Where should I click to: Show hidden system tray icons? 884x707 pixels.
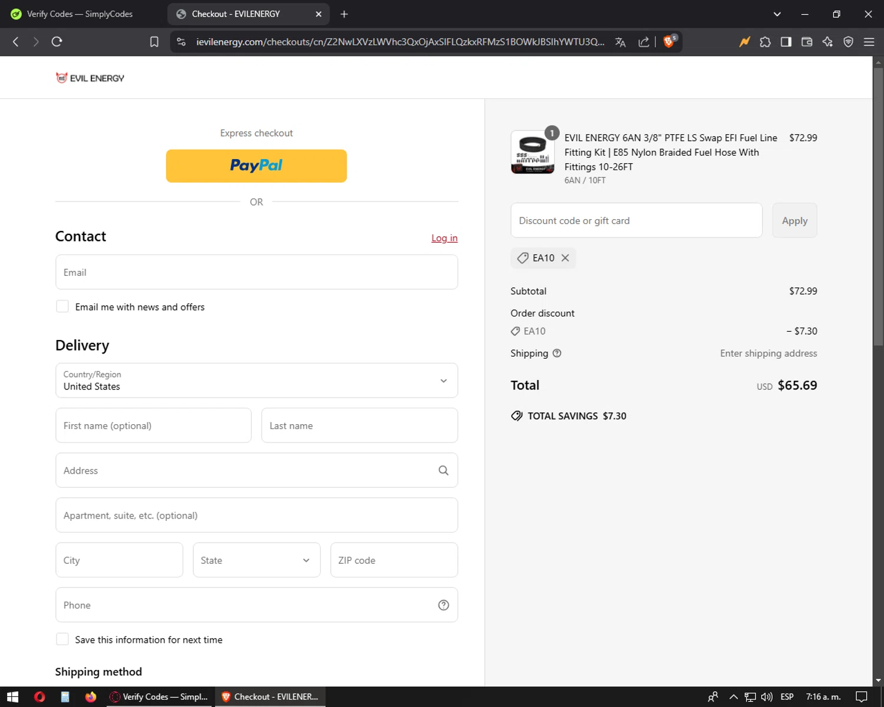733,697
